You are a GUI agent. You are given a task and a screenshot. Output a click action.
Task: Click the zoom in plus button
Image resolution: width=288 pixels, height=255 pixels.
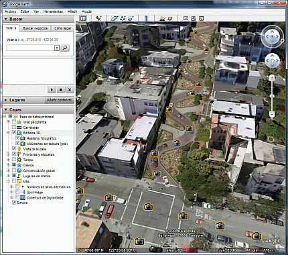(x=272, y=78)
